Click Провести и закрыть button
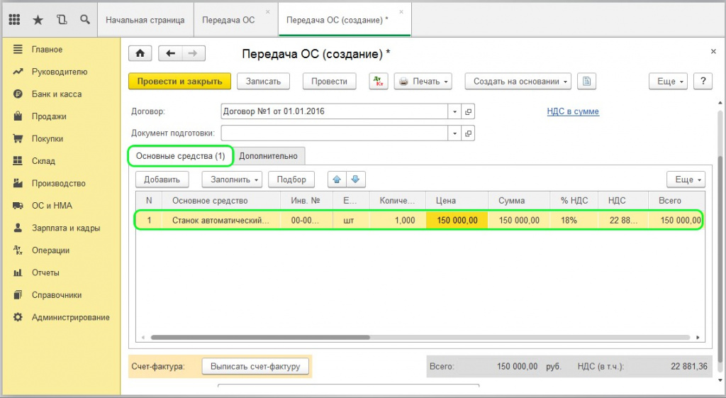This screenshot has height=398, width=726. tap(179, 81)
